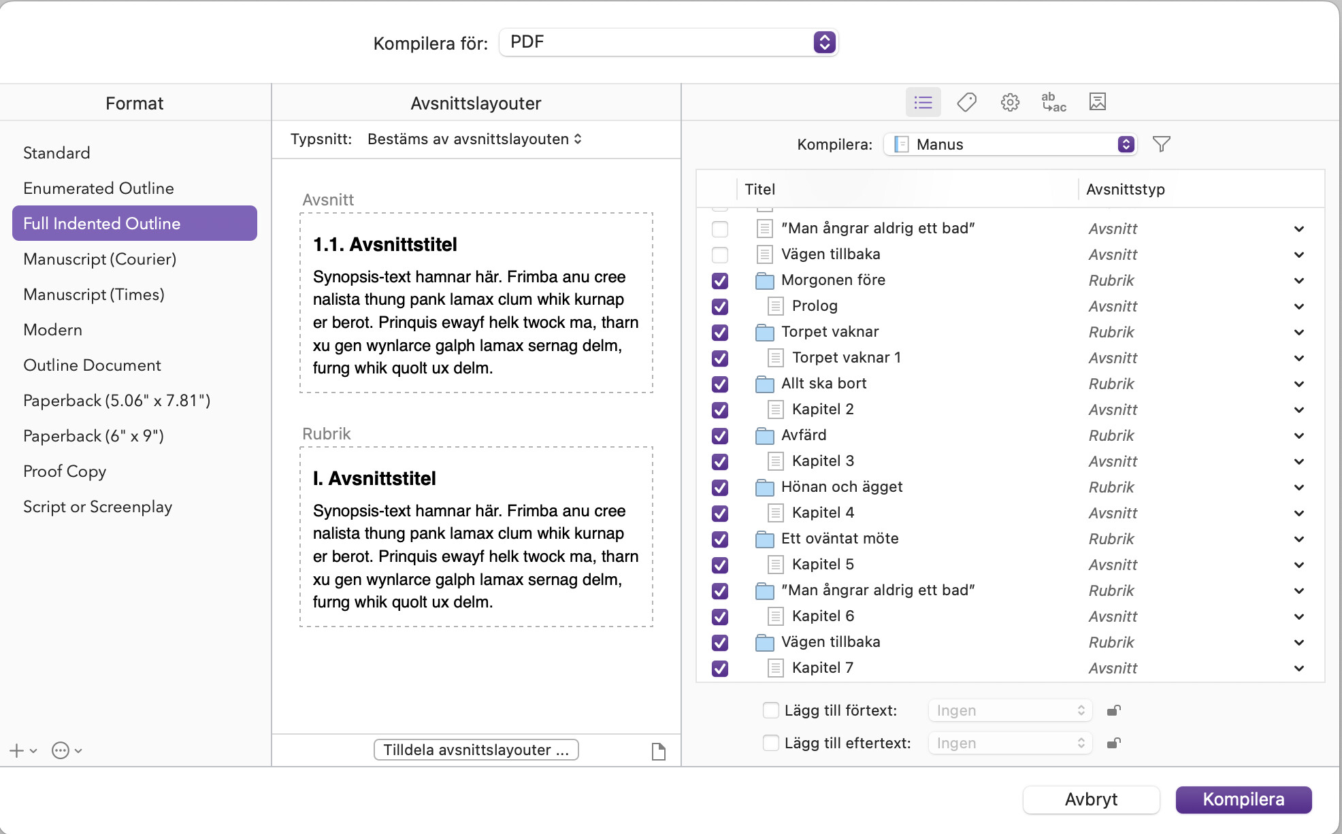Select the Paperback (6" x 9") format

coord(135,436)
